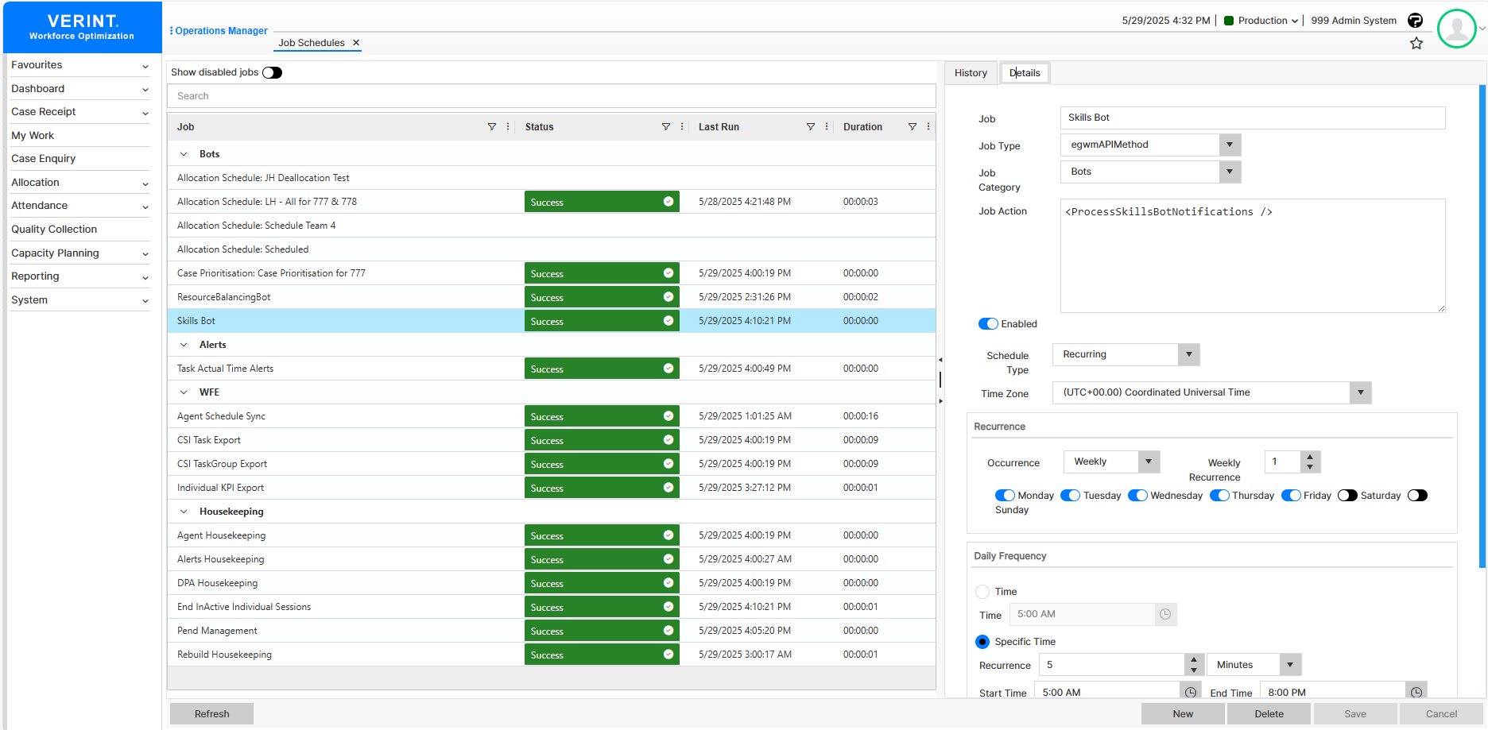The width and height of the screenshot is (1488, 730).
Task: Open the kebab menu on the Last Run column
Action: [827, 126]
